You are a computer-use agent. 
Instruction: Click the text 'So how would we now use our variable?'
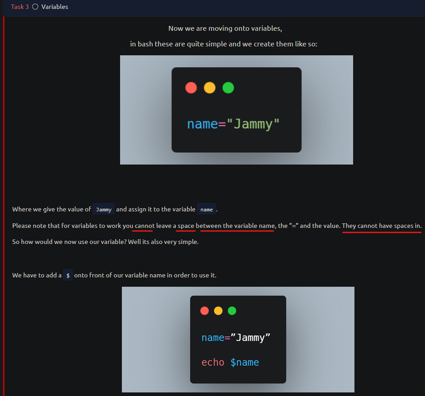tap(69, 242)
